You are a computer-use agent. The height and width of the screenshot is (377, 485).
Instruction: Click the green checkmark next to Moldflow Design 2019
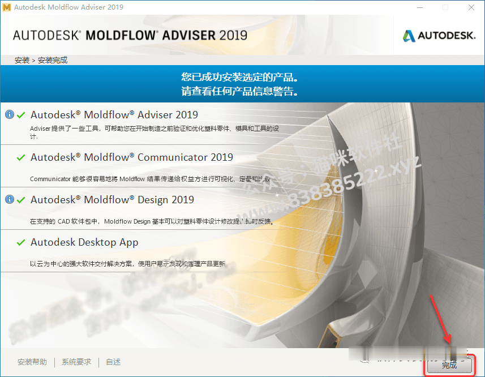pos(21,200)
